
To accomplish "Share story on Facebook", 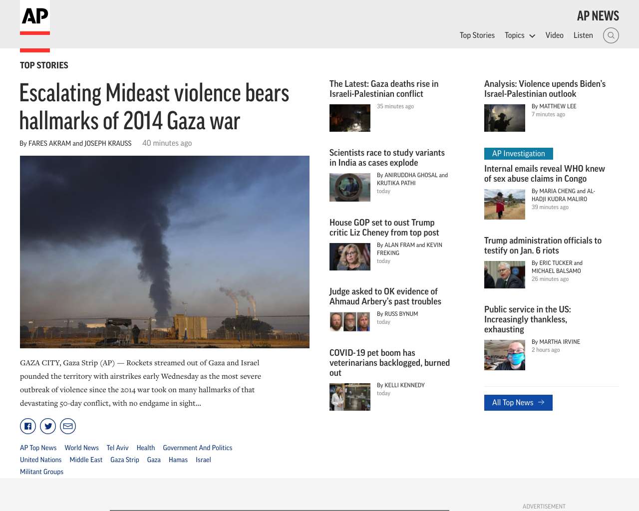I will 28,426.
